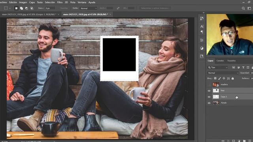Viewport: 253px width, 142px height.
Task: Open the Archivo menu
Action: click(x=4, y=2)
